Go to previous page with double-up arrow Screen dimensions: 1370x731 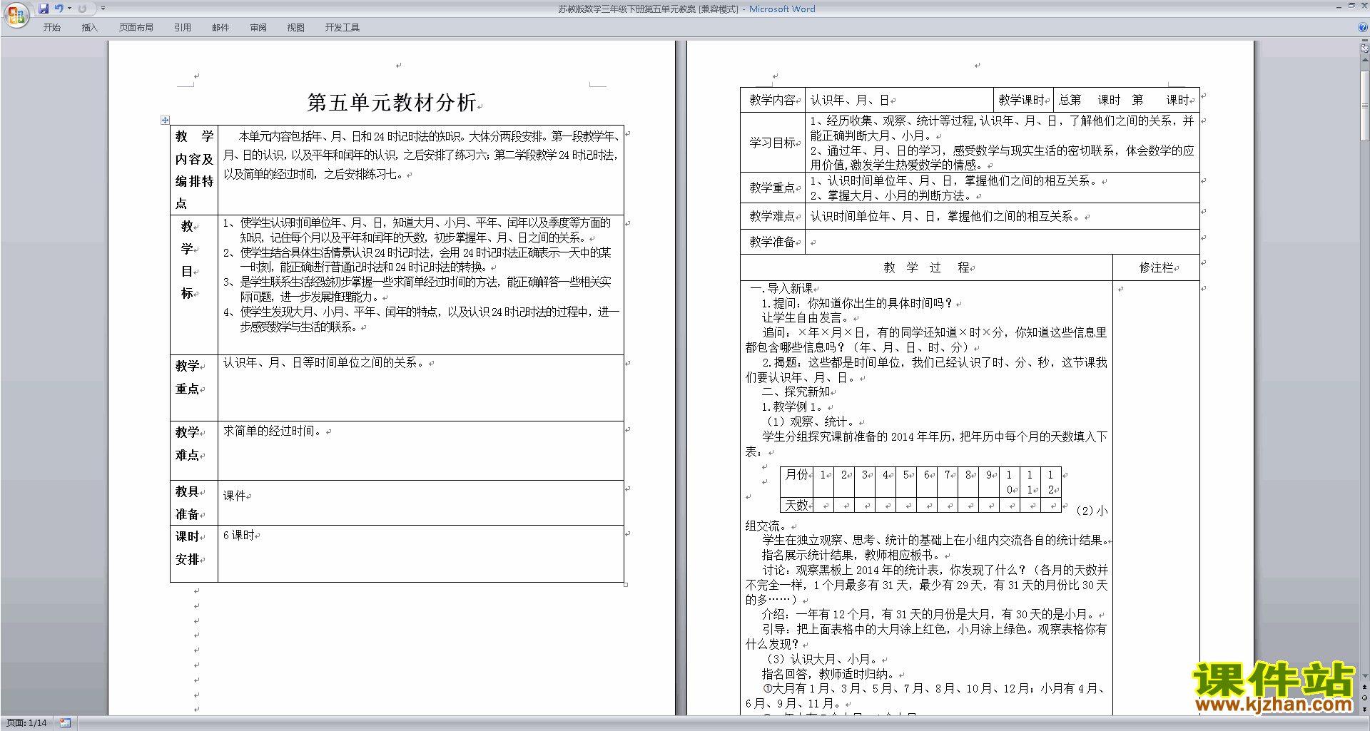tap(1364, 687)
